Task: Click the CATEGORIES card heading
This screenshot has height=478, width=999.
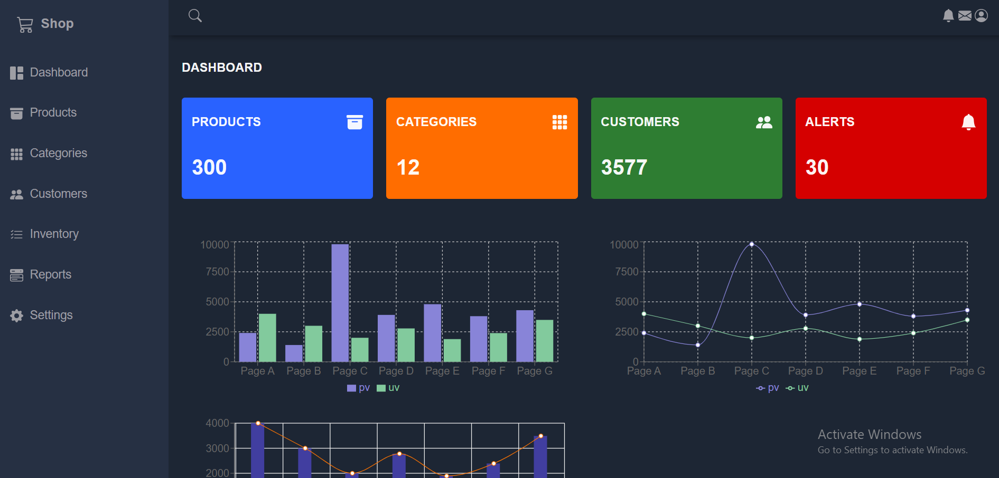Action: point(436,122)
